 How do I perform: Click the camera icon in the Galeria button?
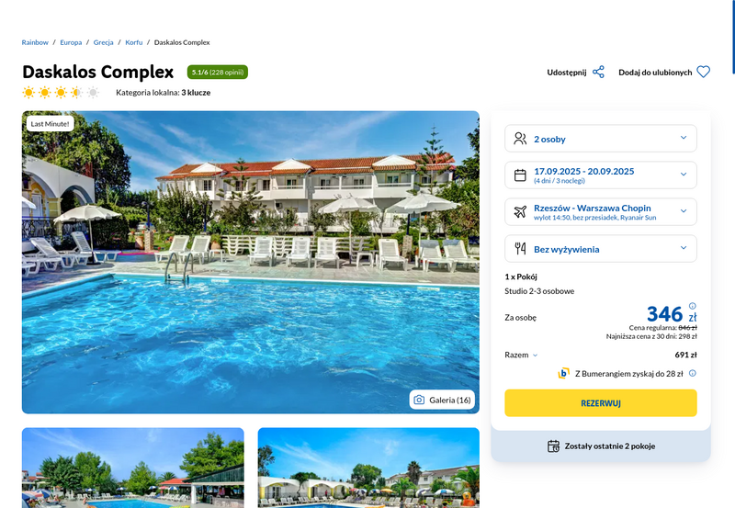coord(419,400)
